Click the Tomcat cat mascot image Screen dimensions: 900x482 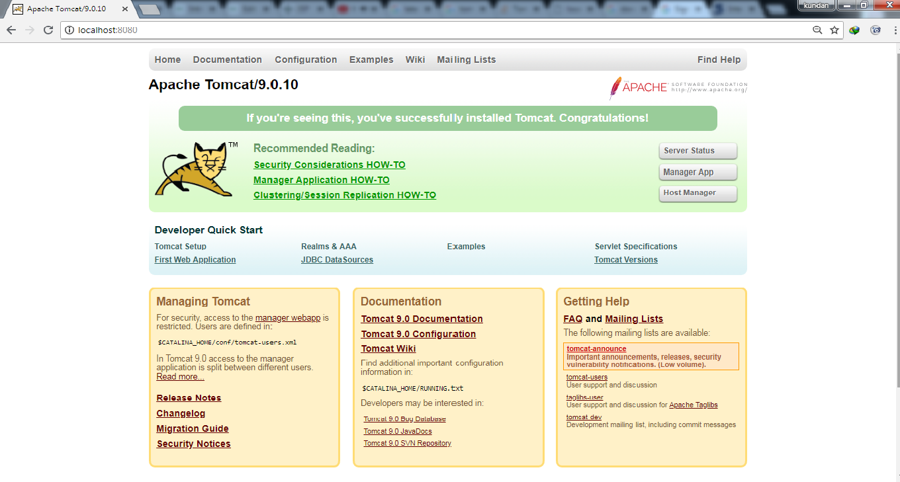[197, 169]
